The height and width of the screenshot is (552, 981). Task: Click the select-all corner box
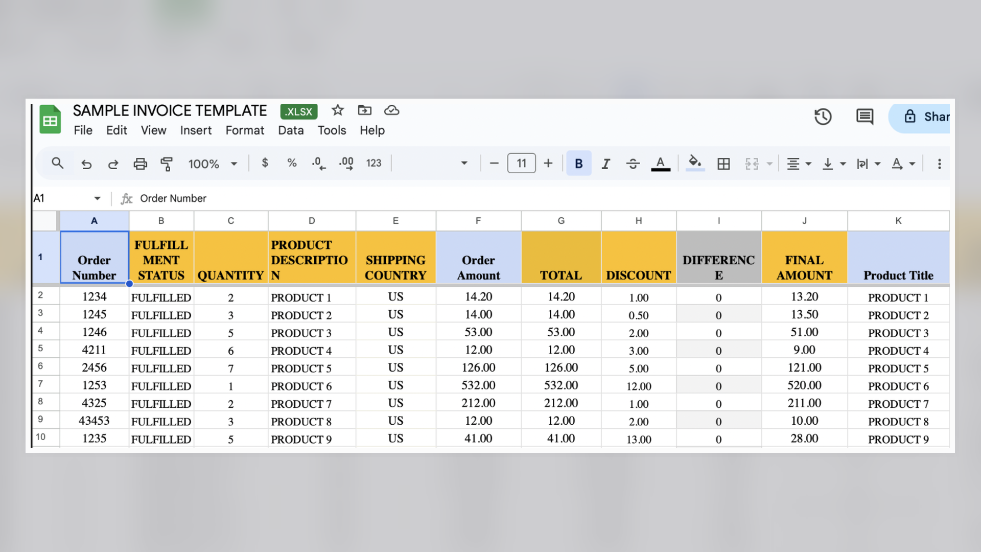coord(45,221)
